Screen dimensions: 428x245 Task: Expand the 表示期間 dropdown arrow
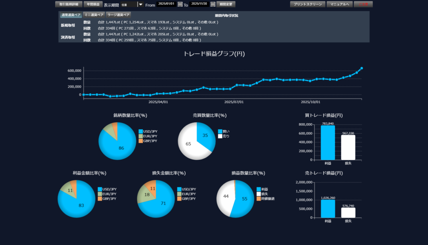pyautogui.click(x=140, y=5)
